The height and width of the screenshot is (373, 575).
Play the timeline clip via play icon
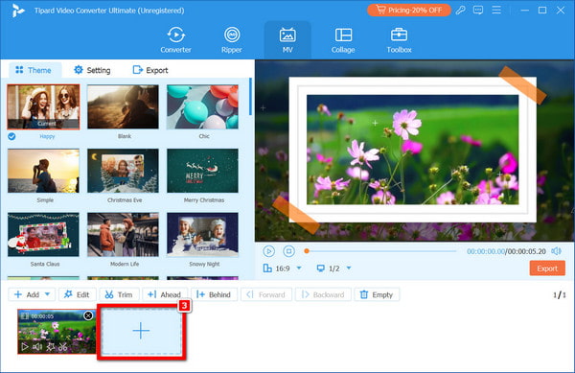[25, 346]
